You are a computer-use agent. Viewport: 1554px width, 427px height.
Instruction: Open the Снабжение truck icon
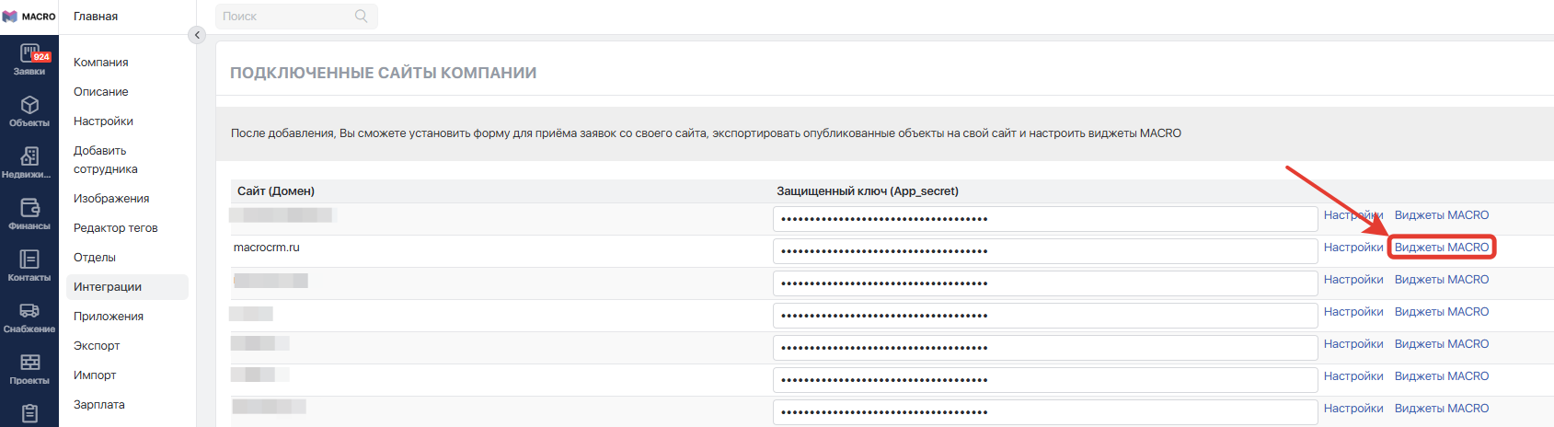[29, 311]
